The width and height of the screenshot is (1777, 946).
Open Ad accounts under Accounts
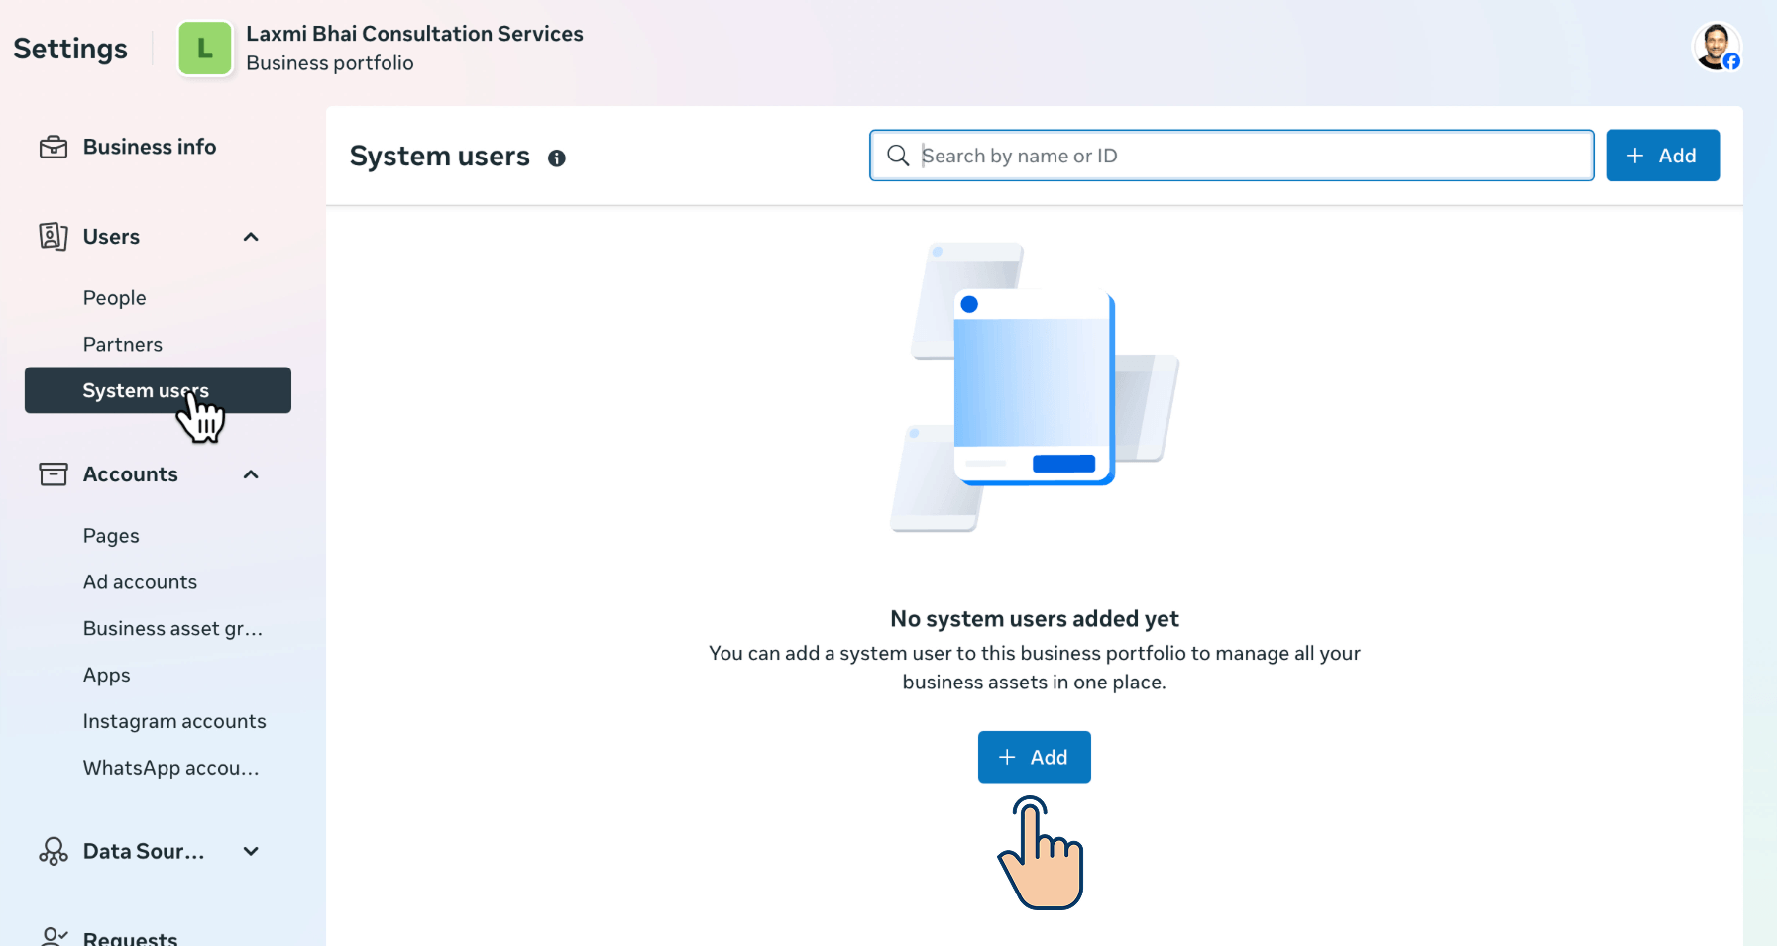[x=140, y=582]
